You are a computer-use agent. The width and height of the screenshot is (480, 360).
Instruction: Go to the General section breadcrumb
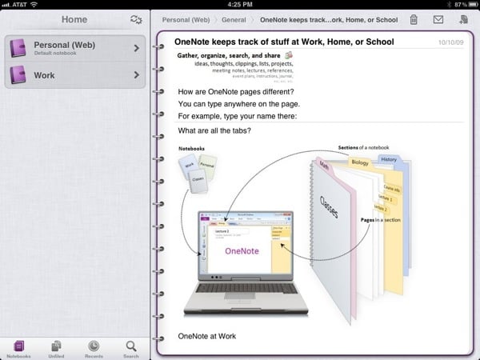[x=234, y=20]
